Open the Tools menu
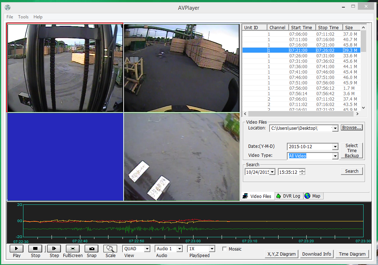This screenshot has height=265, width=378. click(23, 17)
